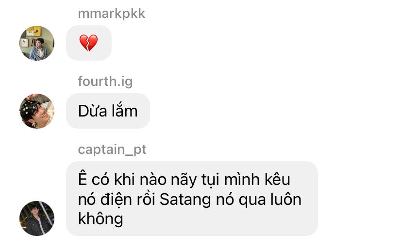This screenshot has width=402, height=250.
Task: Click the word "không" on the last line
Action: tap(100, 218)
